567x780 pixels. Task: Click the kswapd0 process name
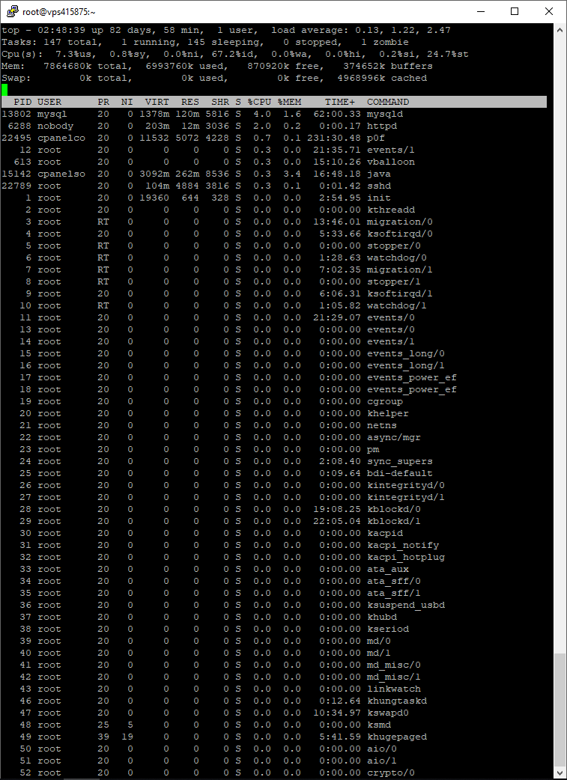388,713
